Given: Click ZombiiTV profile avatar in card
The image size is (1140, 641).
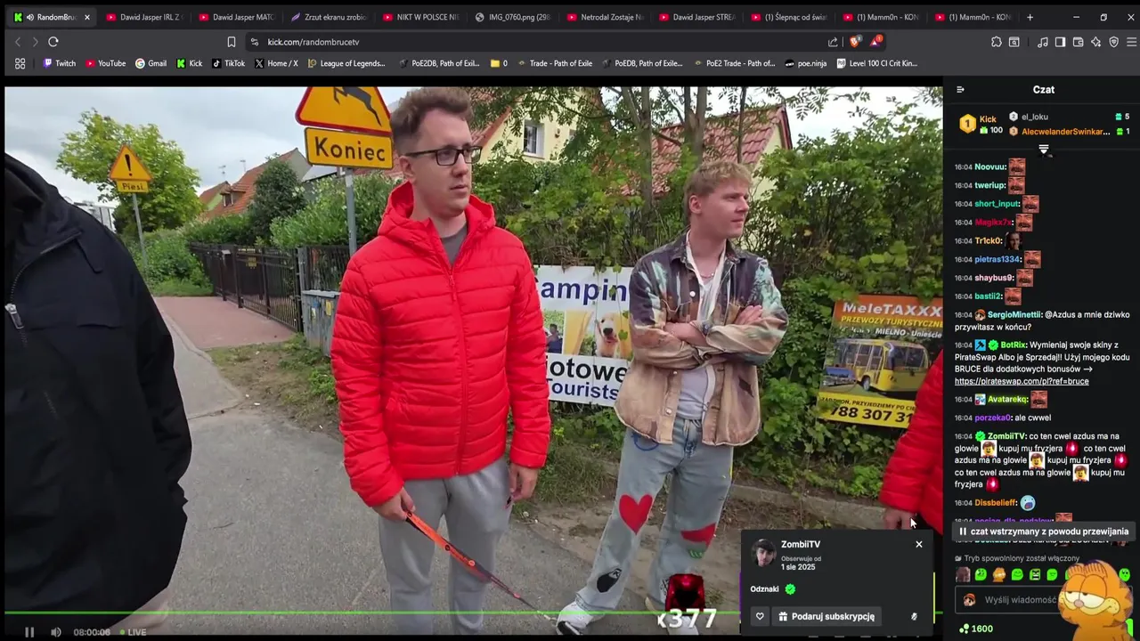Looking at the screenshot, I should tap(763, 553).
